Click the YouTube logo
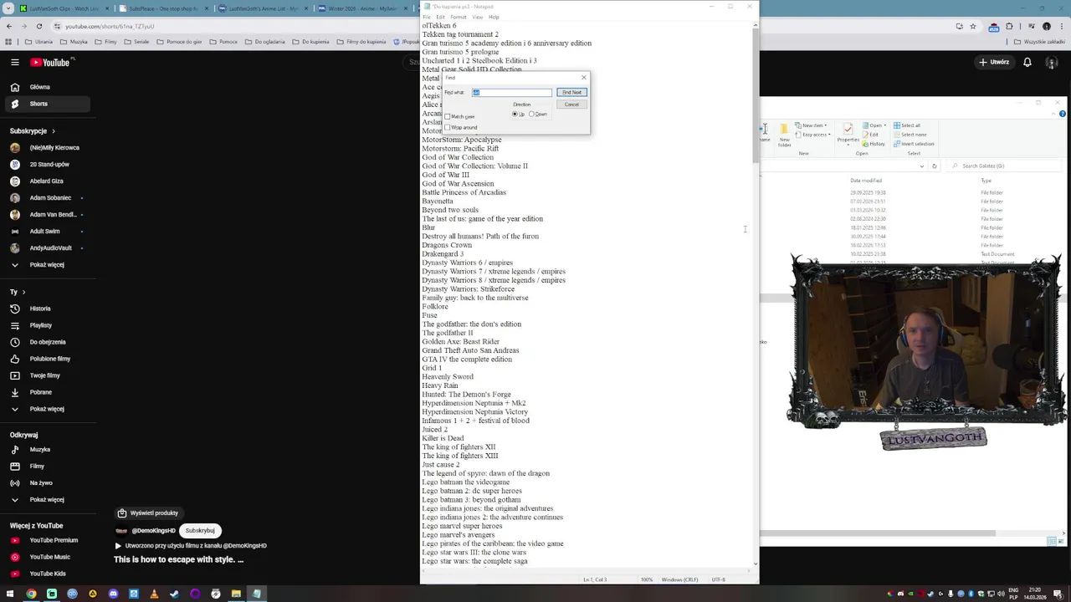This screenshot has height=602, width=1071. [x=51, y=62]
